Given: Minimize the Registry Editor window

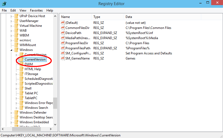Looking at the screenshot, I should pos(200,3).
